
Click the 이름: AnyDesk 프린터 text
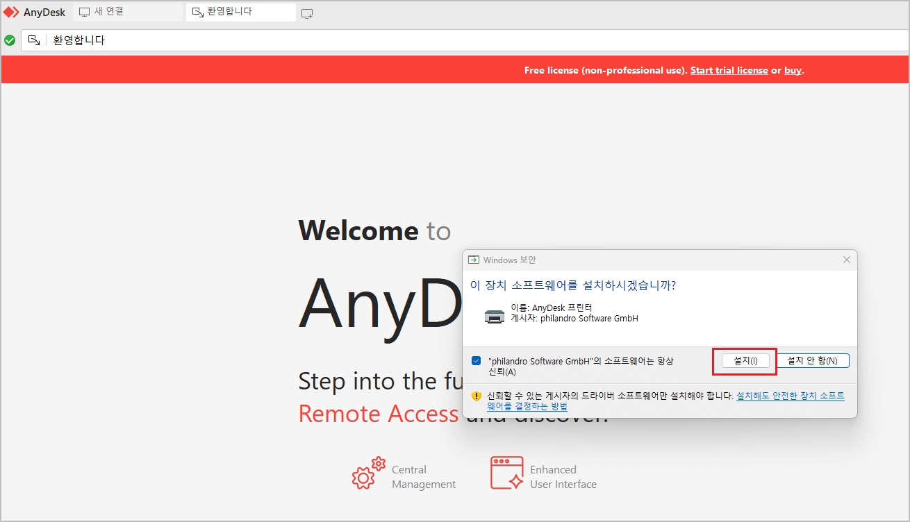pyautogui.click(x=552, y=308)
